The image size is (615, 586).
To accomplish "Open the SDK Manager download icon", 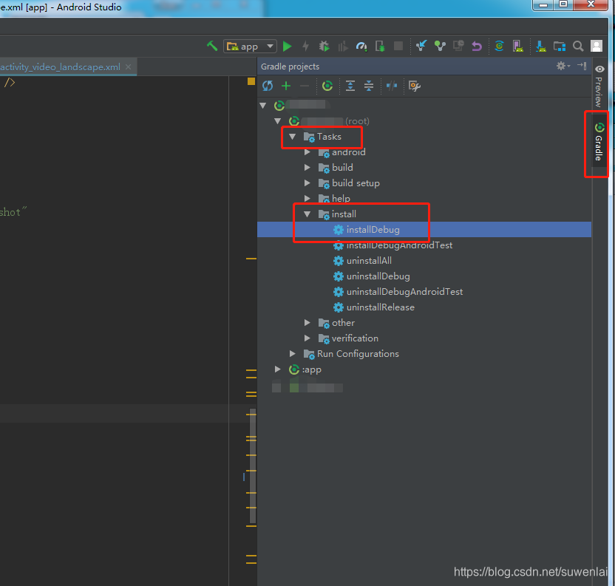I will pos(541,47).
